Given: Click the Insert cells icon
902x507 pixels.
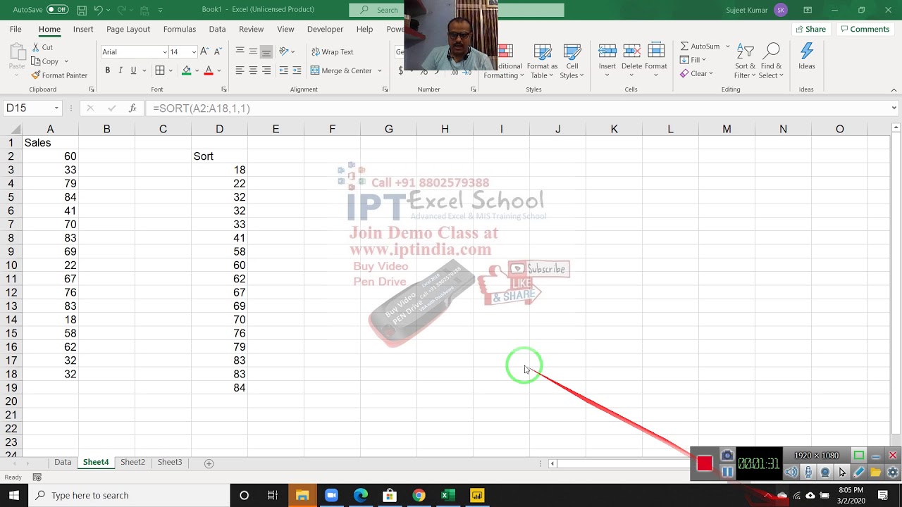Looking at the screenshot, I should [607, 51].
